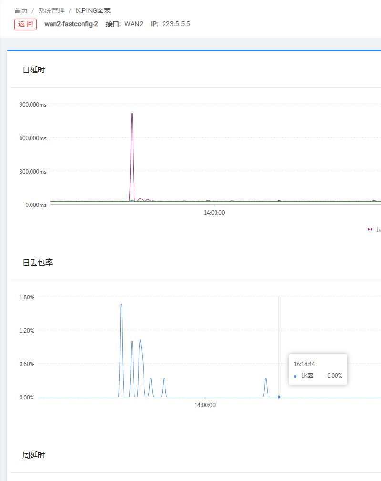Click the blue marker dot on loss chart
This screenshot has height=481, width=381.
coord(279,397)
